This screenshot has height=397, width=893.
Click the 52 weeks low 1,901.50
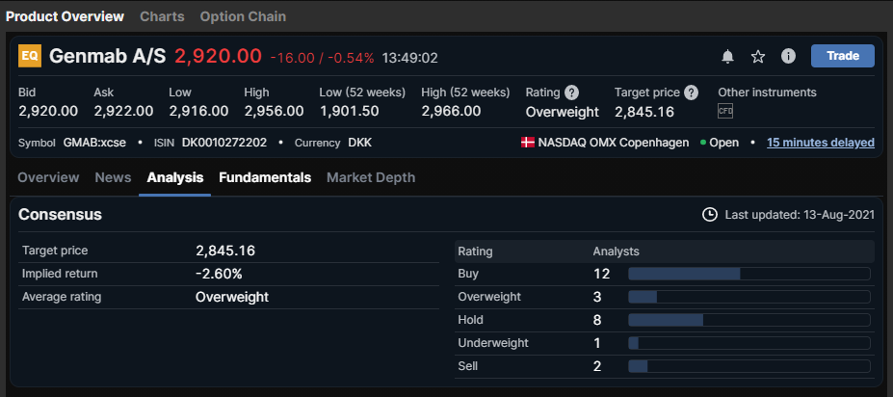(x=349, y=111)
